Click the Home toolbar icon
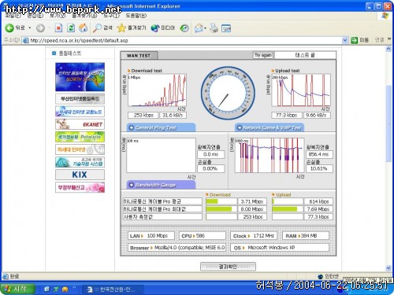394x295 pixels. click(84, 28)
